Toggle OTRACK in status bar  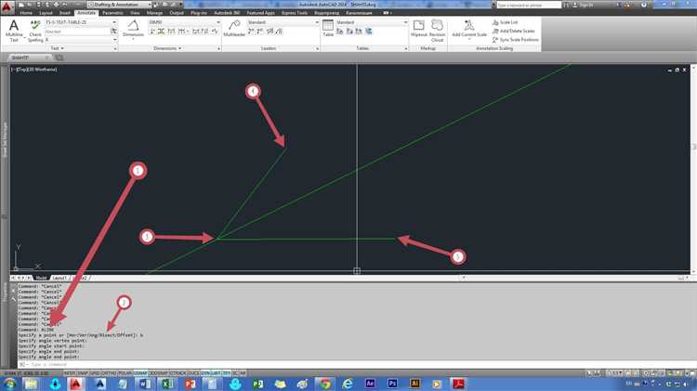(x=178, y=373)
